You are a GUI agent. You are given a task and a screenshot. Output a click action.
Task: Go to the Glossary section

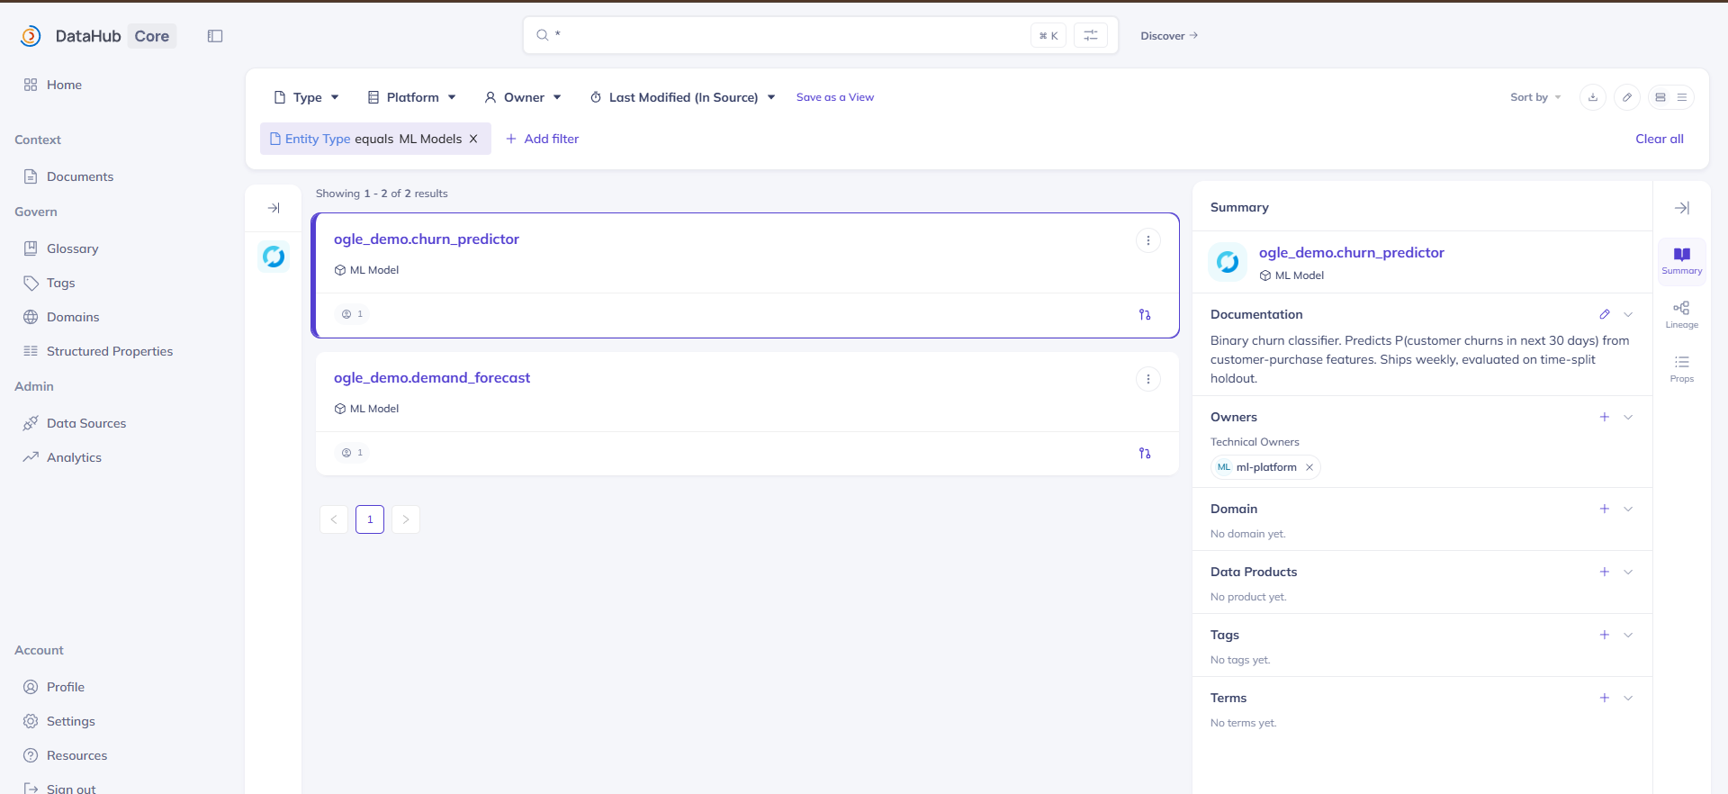(72, 248)
